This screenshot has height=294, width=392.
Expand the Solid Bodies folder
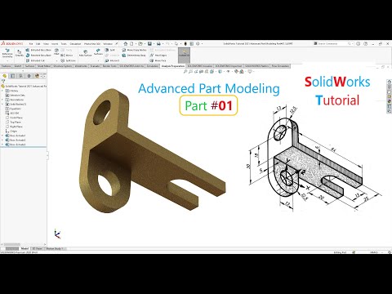pos(2,104)
